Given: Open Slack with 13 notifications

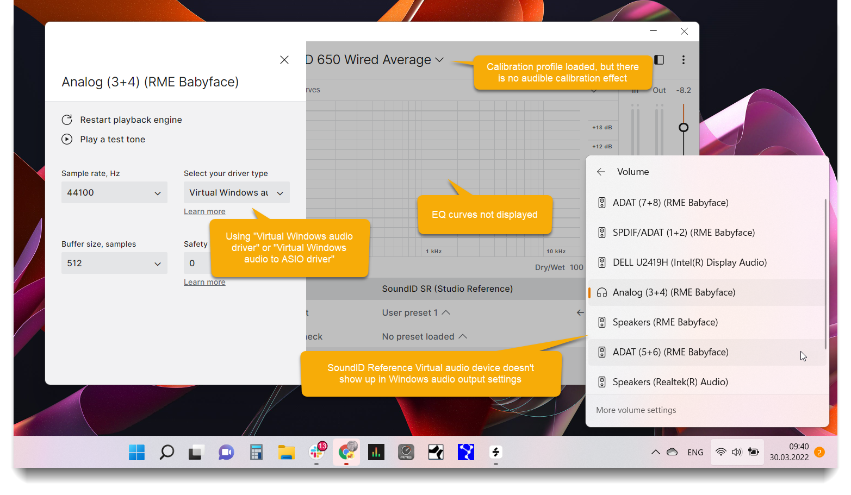Looking at the screenshot, I should pos(316,452).
